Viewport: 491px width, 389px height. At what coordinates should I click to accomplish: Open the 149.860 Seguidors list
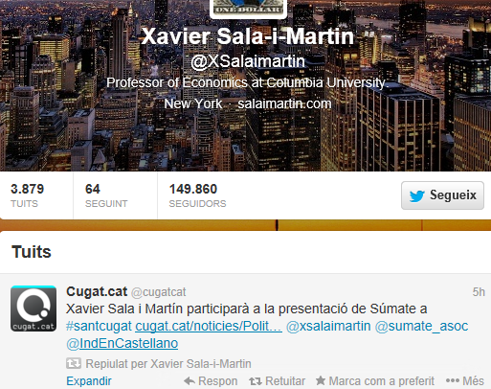coord(197,195)
